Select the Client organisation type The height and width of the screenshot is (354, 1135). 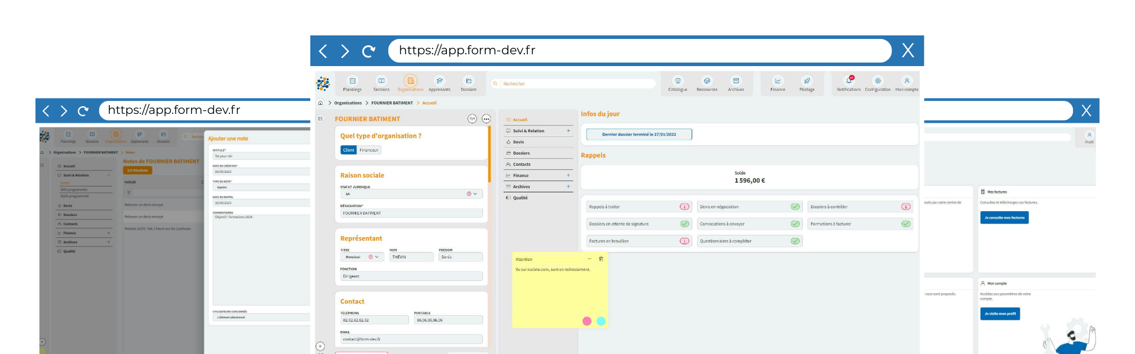coord(349,150)
